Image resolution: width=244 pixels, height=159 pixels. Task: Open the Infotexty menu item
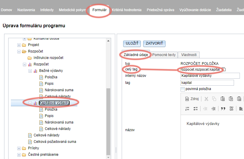pos(47,10)
